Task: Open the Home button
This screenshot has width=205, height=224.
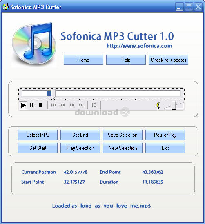Action: click(x=83, y=60)
